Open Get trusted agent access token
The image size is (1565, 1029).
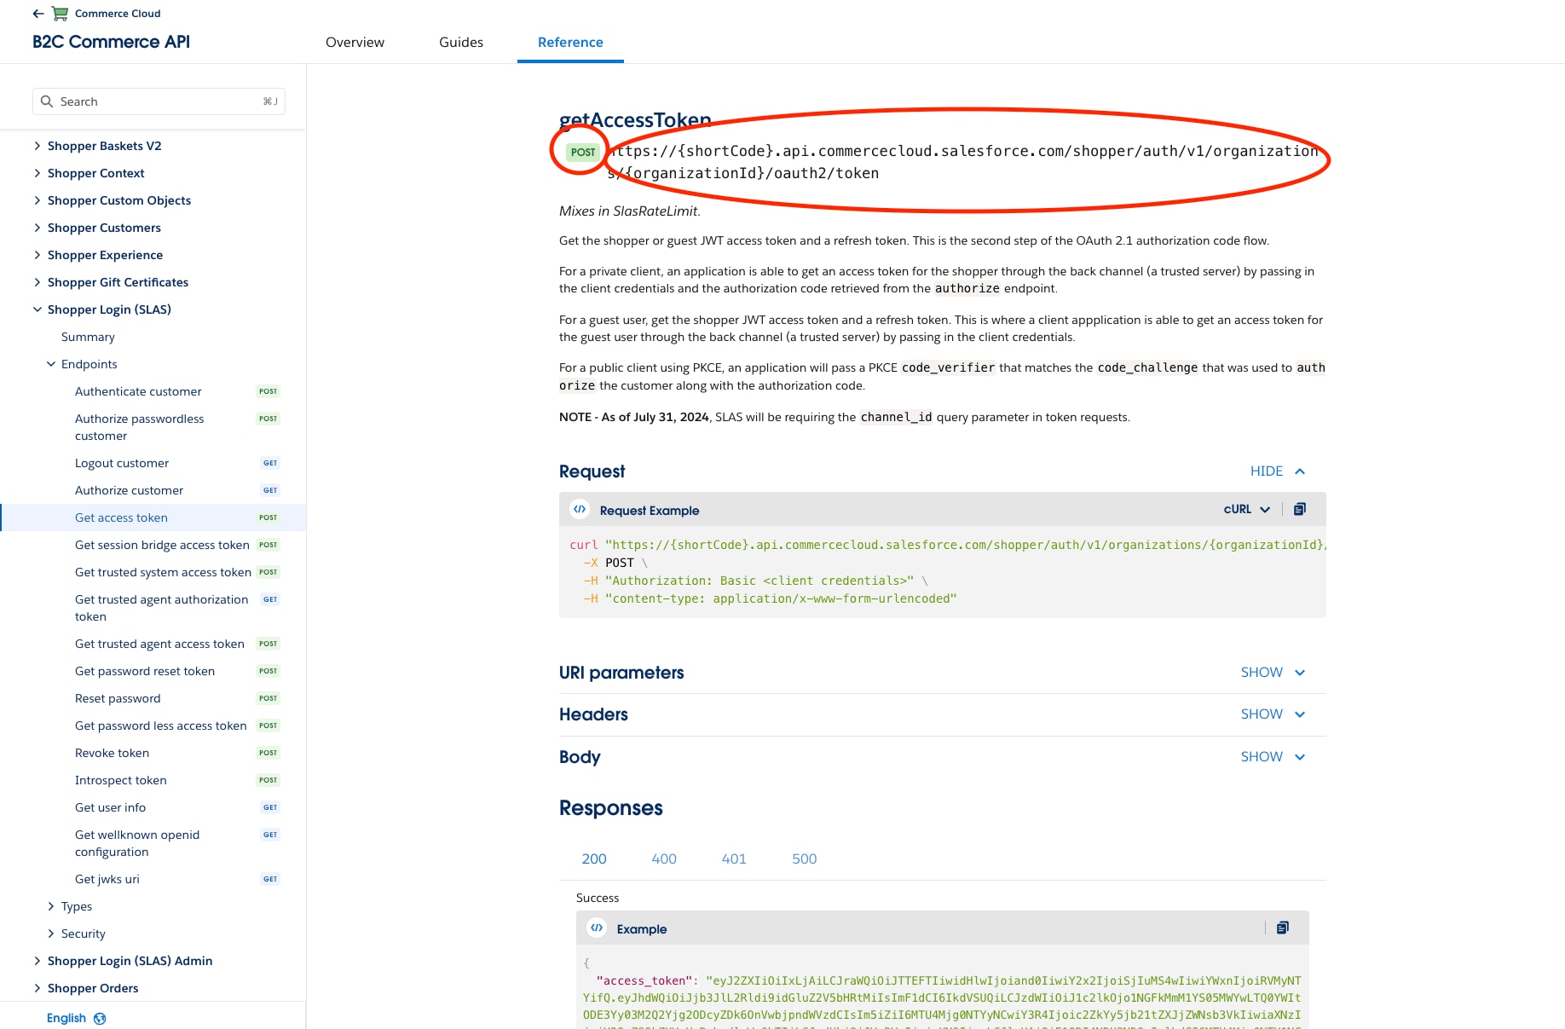pyautogui.click(x=159, y=644)
